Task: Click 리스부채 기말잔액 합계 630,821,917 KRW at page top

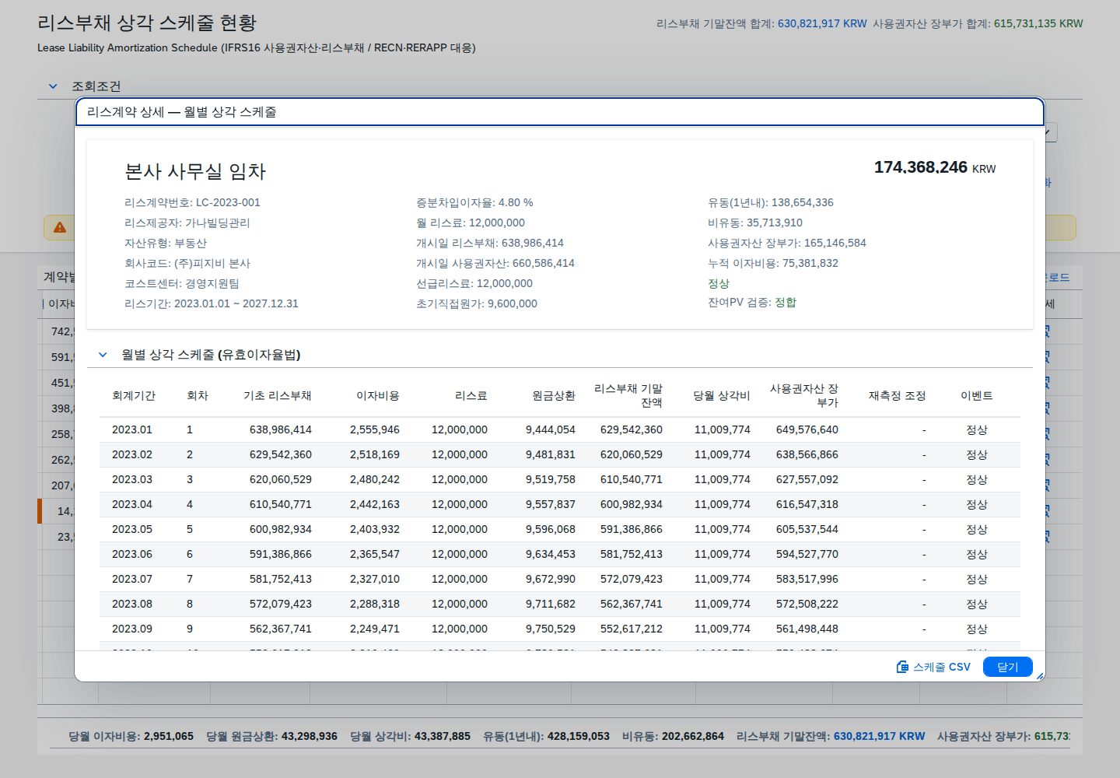Action: pyautogui.click(x=761, y=23)
